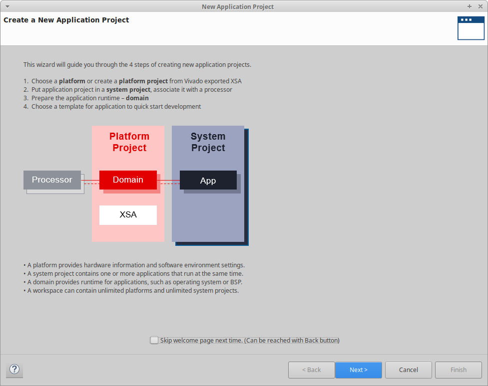Click the disabled Finish button
The width and height of the screenshot is (488, 386).
[458, 370]
